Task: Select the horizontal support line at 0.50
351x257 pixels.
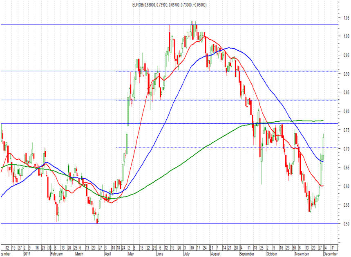Action: 170,223
